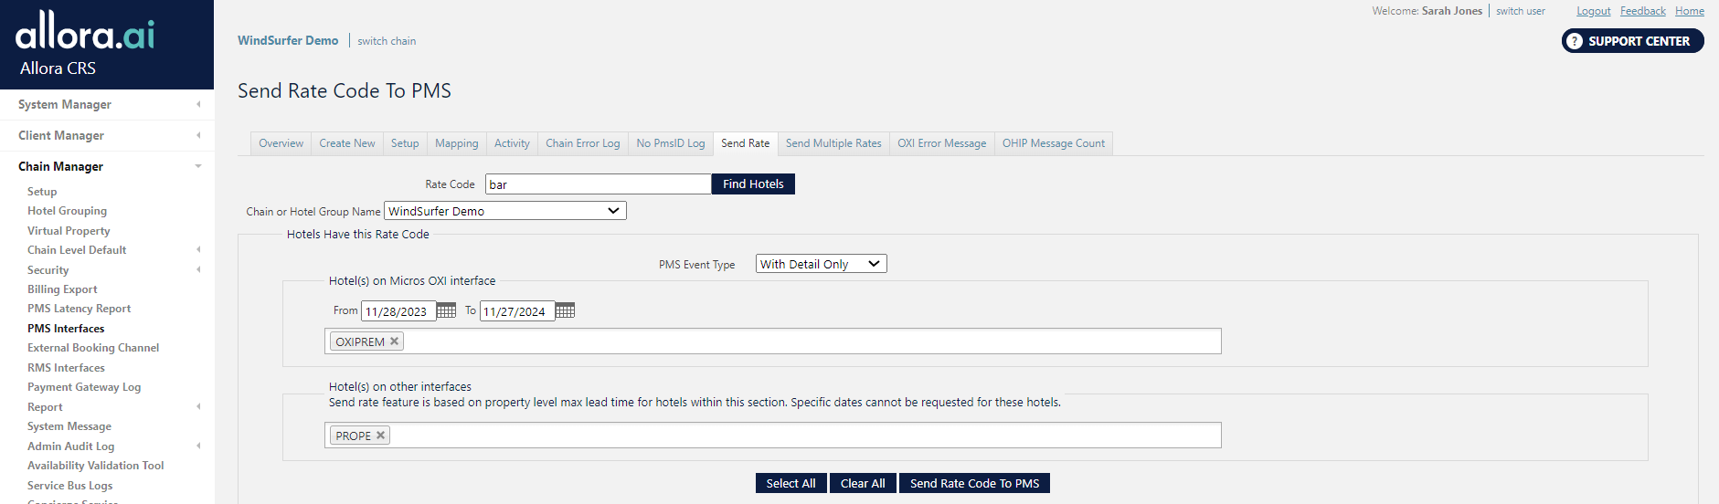The height and width of the screenshot is (504, 1719).
Task: Click Send Rate Code To PMS button
Action: click(x=974, y=483)
